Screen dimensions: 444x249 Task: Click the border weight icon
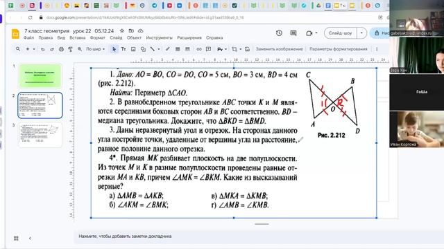178,49
